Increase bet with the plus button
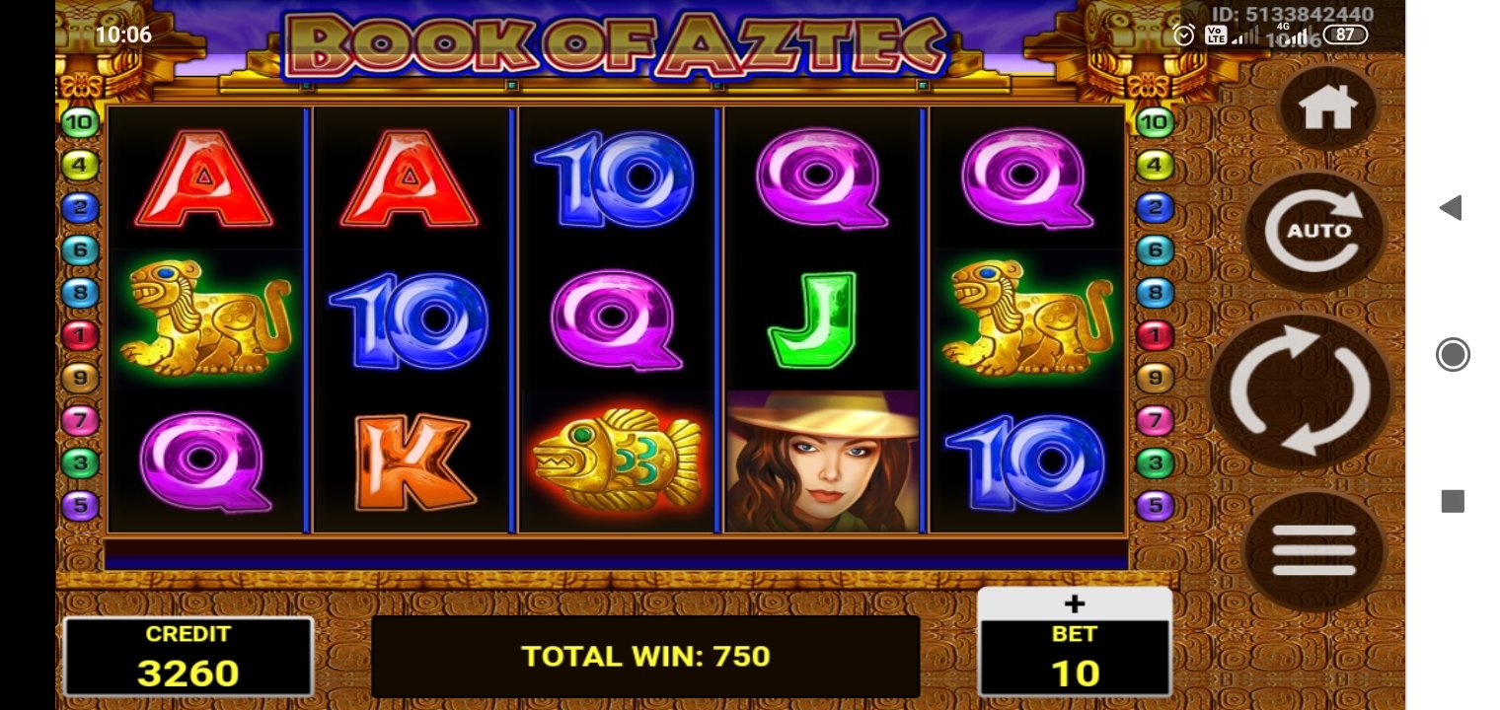Image resolution: width=1500 pixels, height=710 pixels. click(1075, 603)
